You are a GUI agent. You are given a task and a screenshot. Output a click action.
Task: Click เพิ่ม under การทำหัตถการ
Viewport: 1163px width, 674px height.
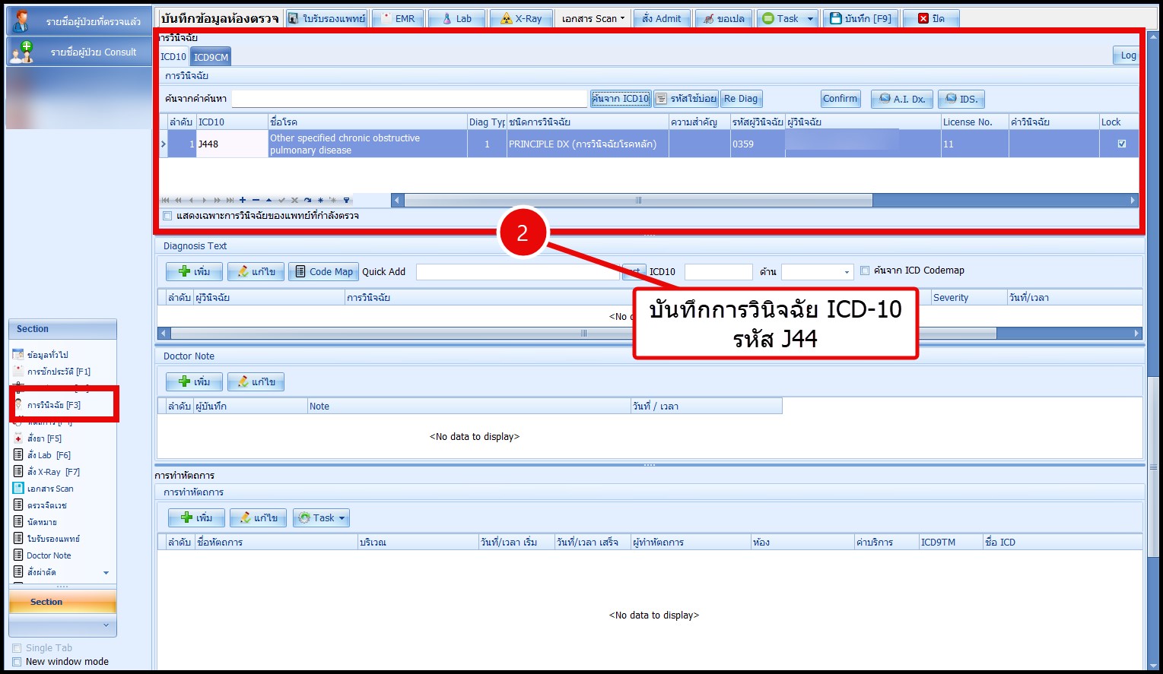[196, 517]
